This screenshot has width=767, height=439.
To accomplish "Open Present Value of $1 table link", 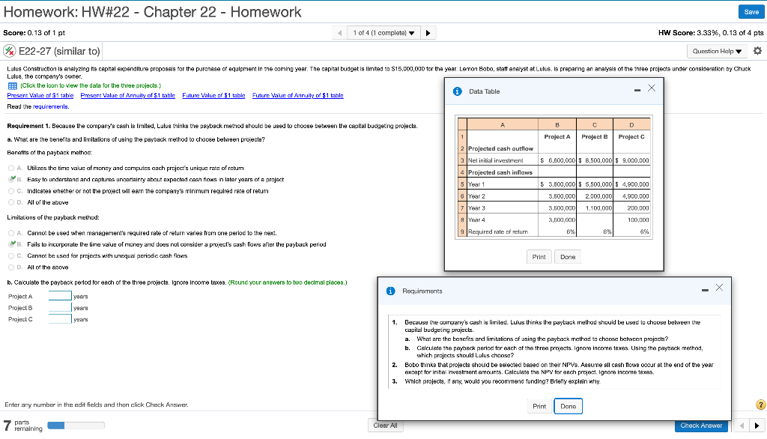I will (x=40, y=95).
